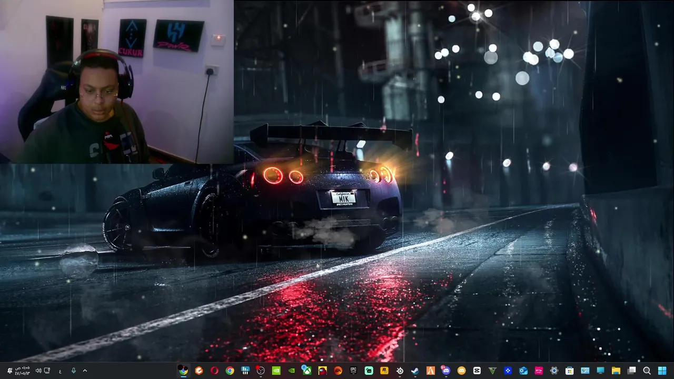Open the EA app icon
This screenshot has width=674, height=379.
(338, 371)
